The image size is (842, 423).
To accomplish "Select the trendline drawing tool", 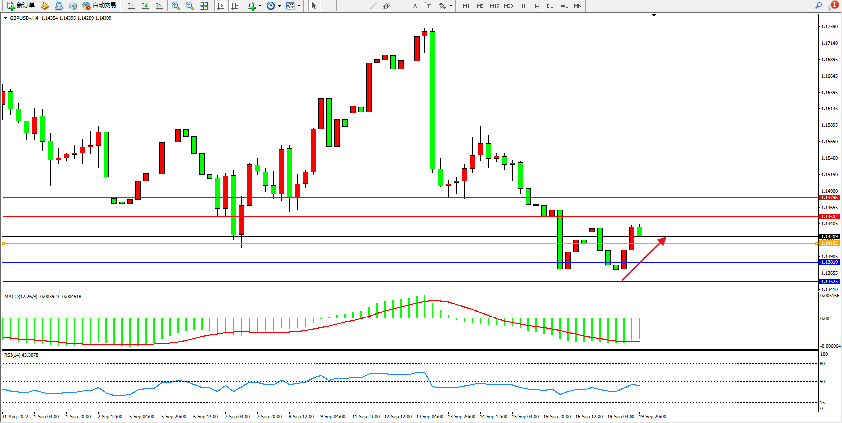I will tap(373, 6).
